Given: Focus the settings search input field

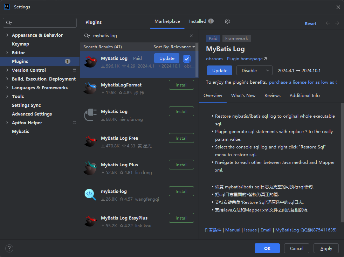Looking at the screenshot, I should click(x=40, y=23).
